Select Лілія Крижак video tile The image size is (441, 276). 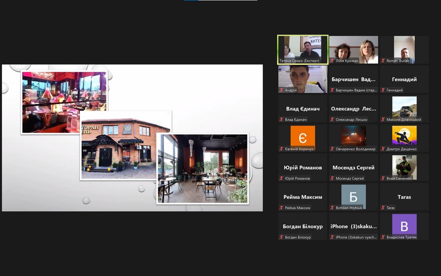[353, 49]
